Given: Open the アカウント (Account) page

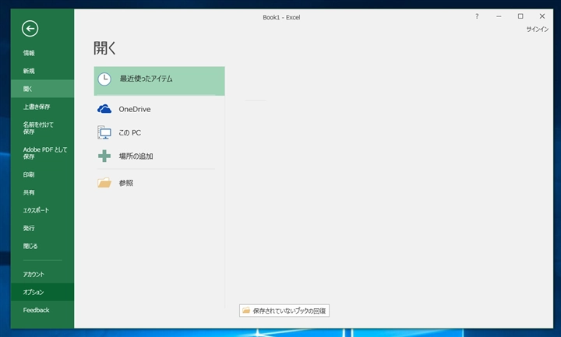Looking at the screenshot, I should 34,275.
